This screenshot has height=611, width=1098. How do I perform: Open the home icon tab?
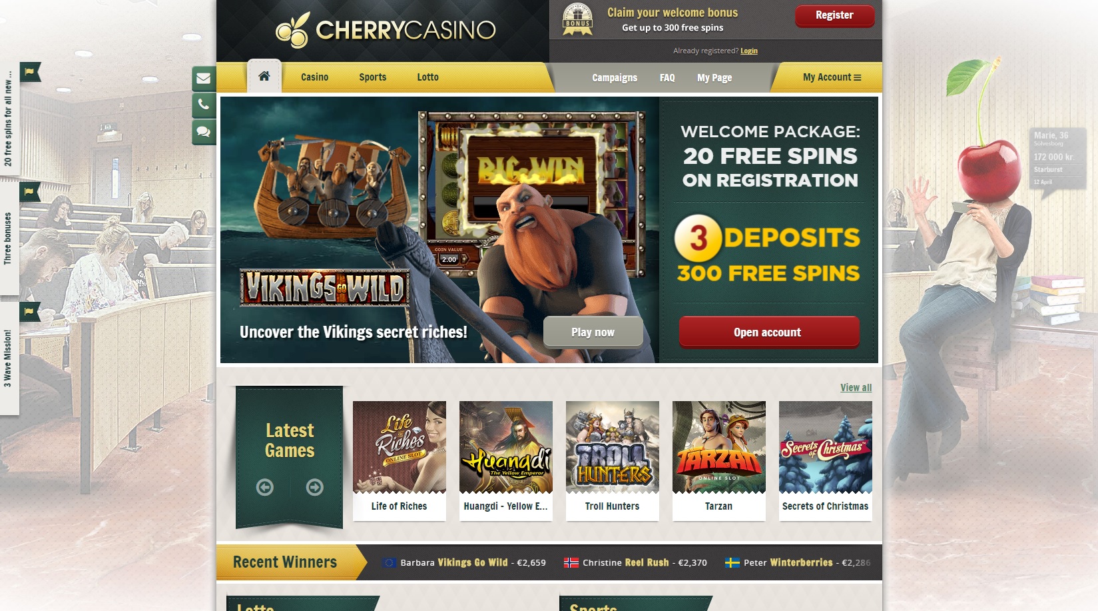[x=264, y=76]
